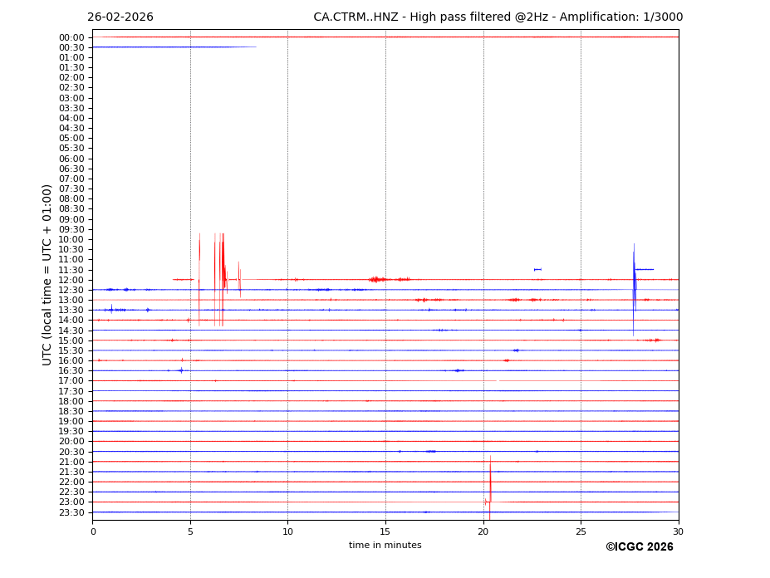Click the UTC local time y-axis label
The width and height of the screenshot is (770, 578).
(47, 274)
